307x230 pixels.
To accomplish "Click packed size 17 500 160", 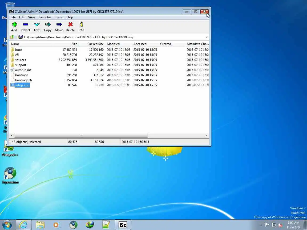I will click(x=96, y=50).
